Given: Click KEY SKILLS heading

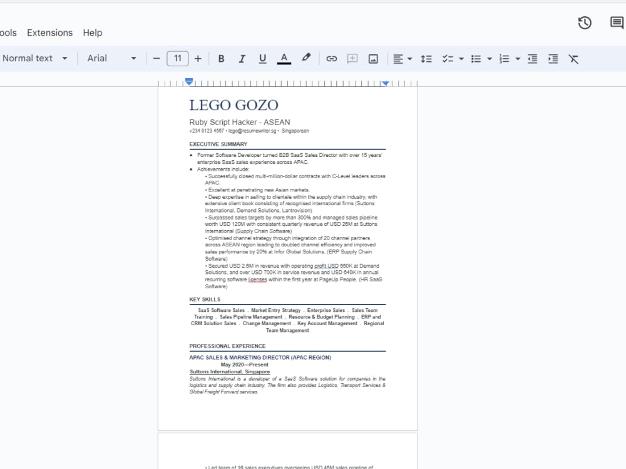Looking at the screenshot, I should [x=205, y=299].
